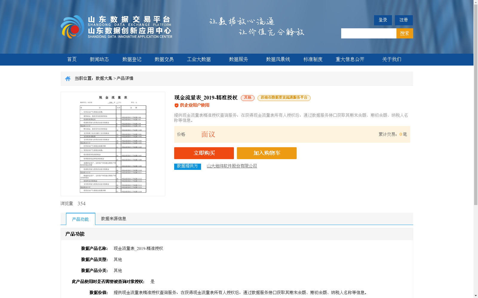Go to 数据登记 in navigation
This screenshot has width=478, height=298.
tap(132, 59)
